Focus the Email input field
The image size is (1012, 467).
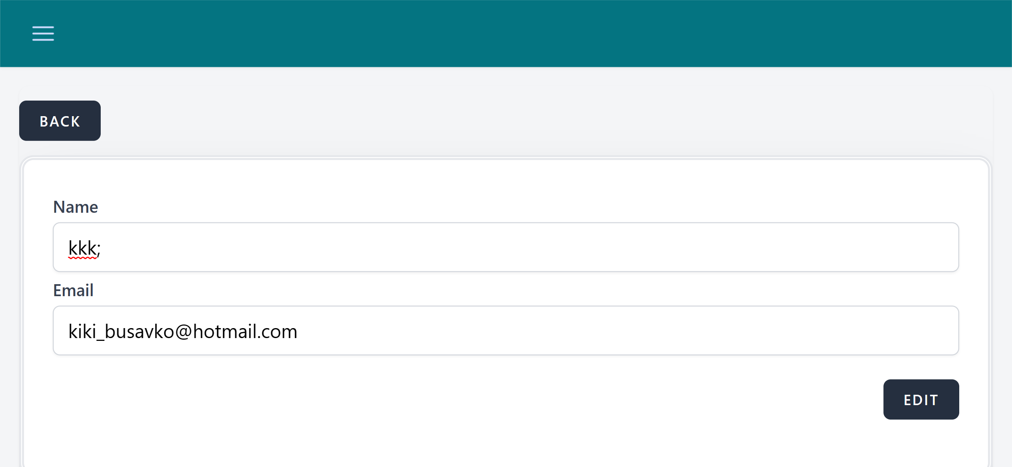[x=506, y=331]
